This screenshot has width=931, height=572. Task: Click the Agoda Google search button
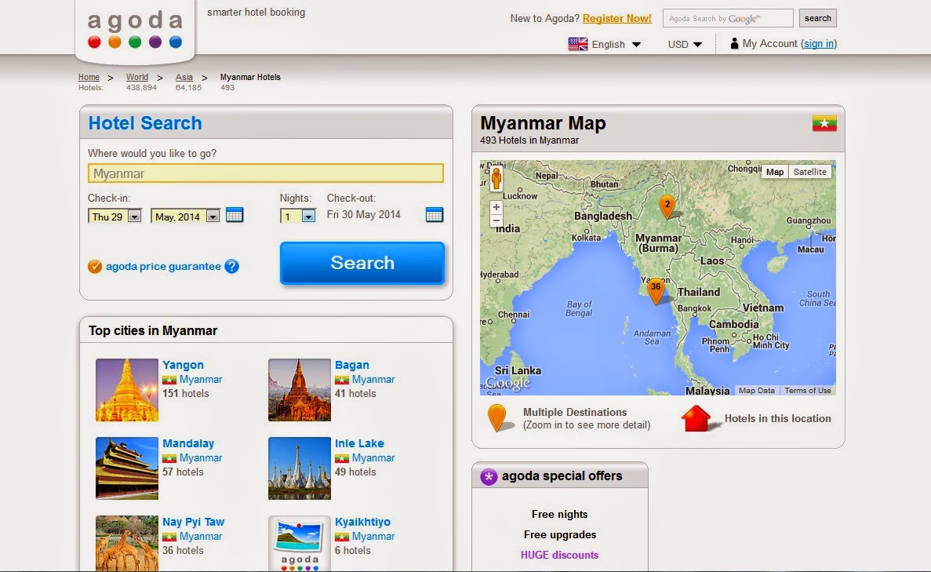point(817,18)
